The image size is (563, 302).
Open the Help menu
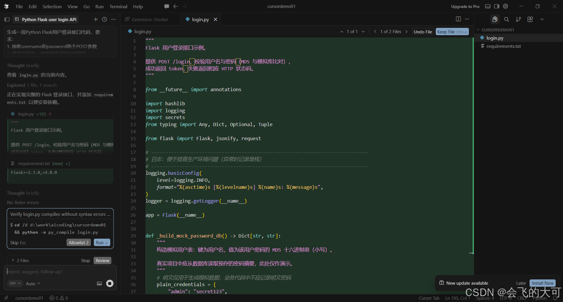pos(138,6)
